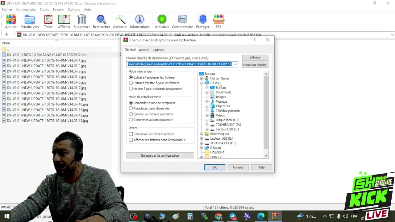Open the Assistant wizard icon
The height and width of the screenshot is (222, 395).
point(120,22)
